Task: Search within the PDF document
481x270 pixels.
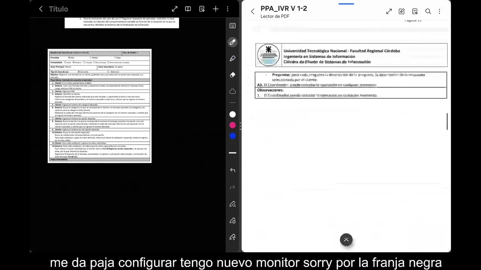Action: [428, 12]
